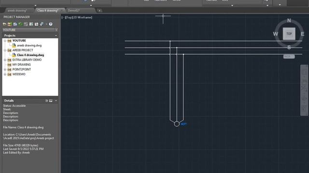Switch to the areeb drawing tab
Screen dimensions: 309x173
[17, 11]
